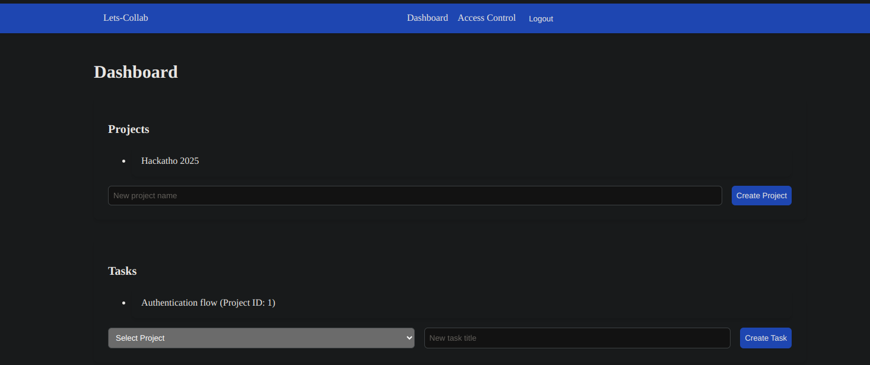
Task: Open the Dashboard nav link
Action: click(427, 18)
